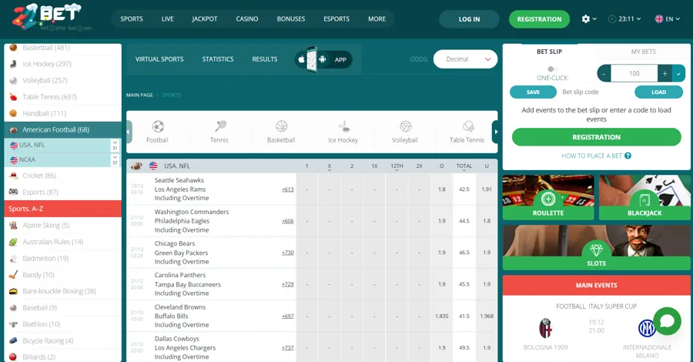
Task: Open Bare-knuckle Boxing (38) in sidebar
Action: coord(63,291)
